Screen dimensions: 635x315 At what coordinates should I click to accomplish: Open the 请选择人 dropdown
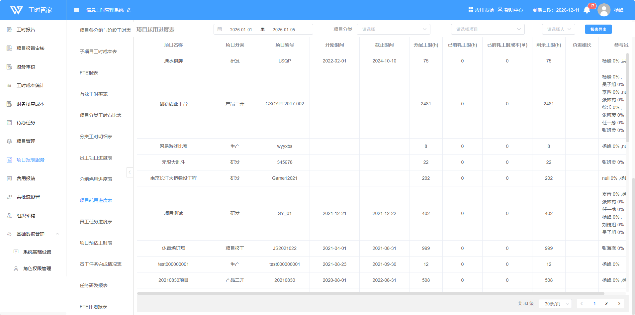pyautogui.click(x=558, y=29)
